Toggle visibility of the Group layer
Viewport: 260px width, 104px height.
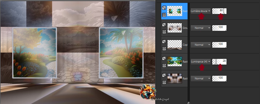point(164,32)
